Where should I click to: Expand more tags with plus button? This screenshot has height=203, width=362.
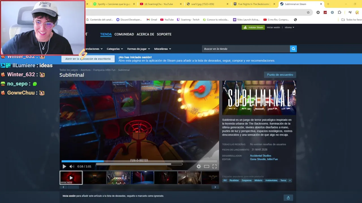tap(290, 180)
